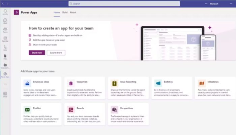Image resolution: width=236 pixels, height=135 pixels.
Task: Open Calls in the left sidebar
Action: tap(5, 48)
